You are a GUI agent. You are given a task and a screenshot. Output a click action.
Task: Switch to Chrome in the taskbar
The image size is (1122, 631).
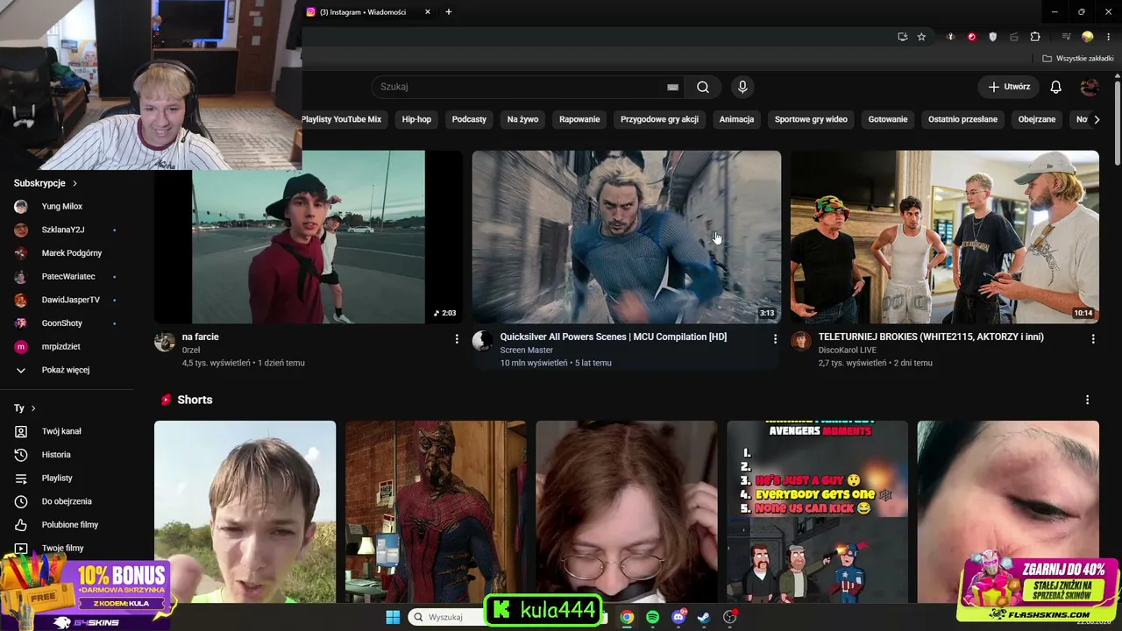click(627, 617)
